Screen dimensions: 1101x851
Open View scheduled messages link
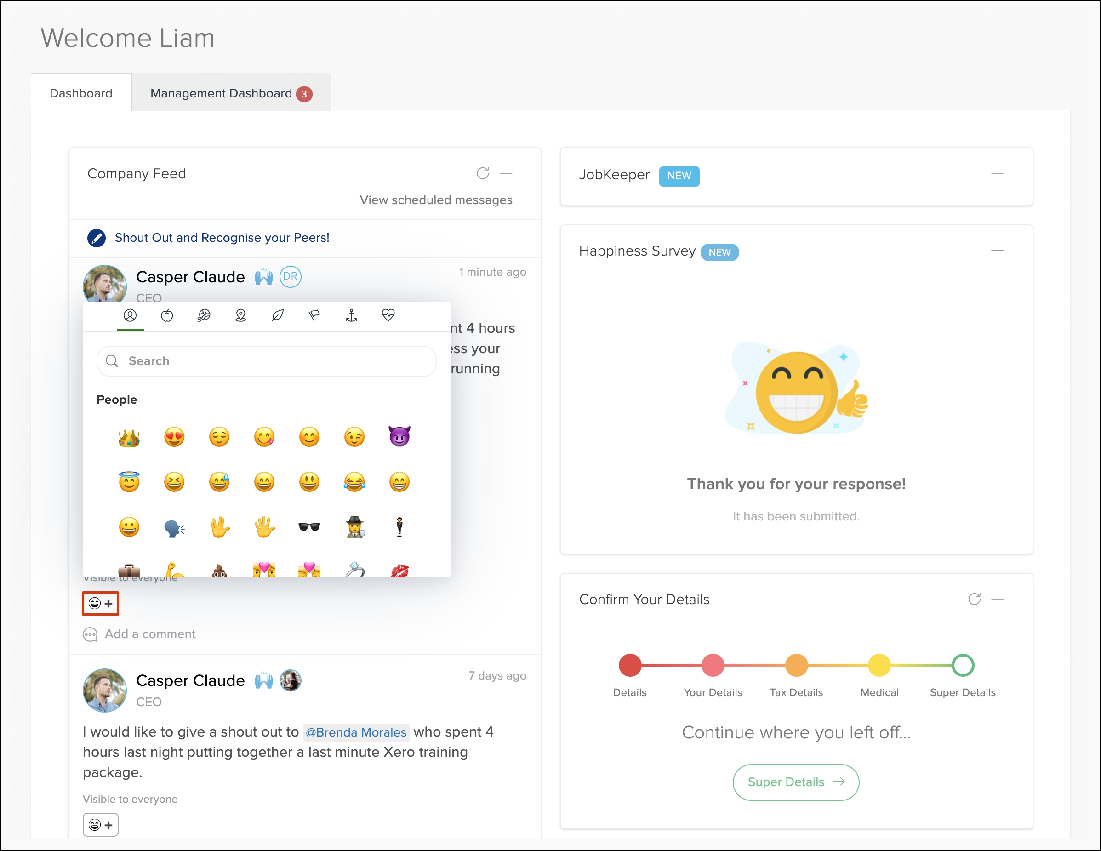pyautogui.click(x=435, y=200)
